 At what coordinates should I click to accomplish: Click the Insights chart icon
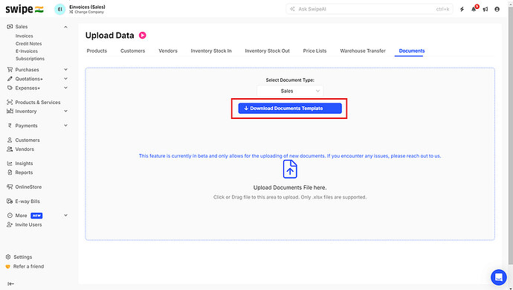tap(10, 164)
